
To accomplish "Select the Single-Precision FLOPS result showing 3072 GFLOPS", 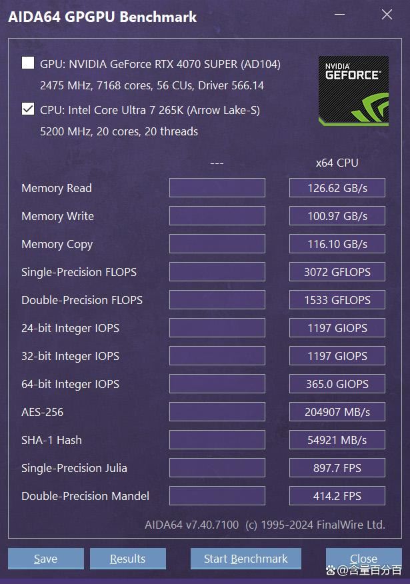I will tap(337, 271).
